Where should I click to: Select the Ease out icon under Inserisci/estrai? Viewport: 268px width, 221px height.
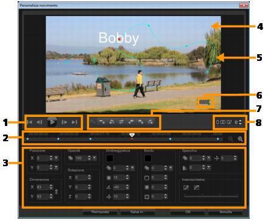196,188
